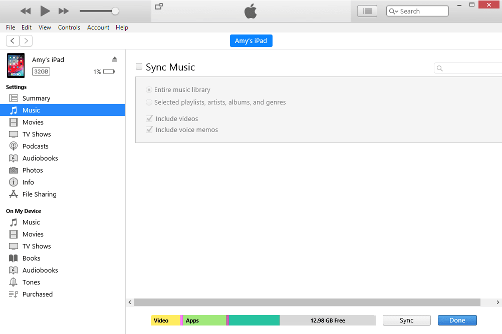
Task: Click the iPad device thumbnail
Action: tap(16, 65)
